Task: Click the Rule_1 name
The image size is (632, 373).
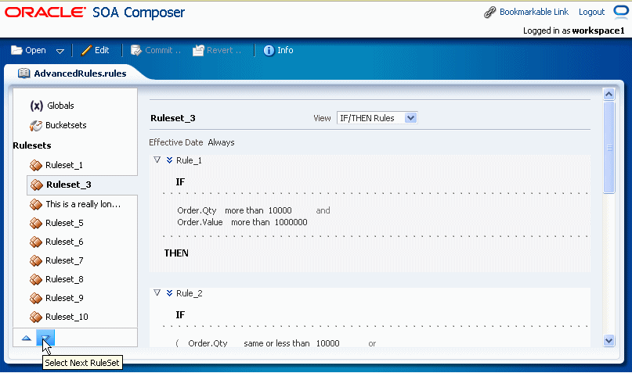Action: pos(189,160)
